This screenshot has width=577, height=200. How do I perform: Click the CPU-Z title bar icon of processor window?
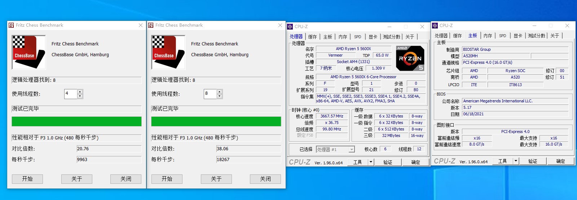290,27
